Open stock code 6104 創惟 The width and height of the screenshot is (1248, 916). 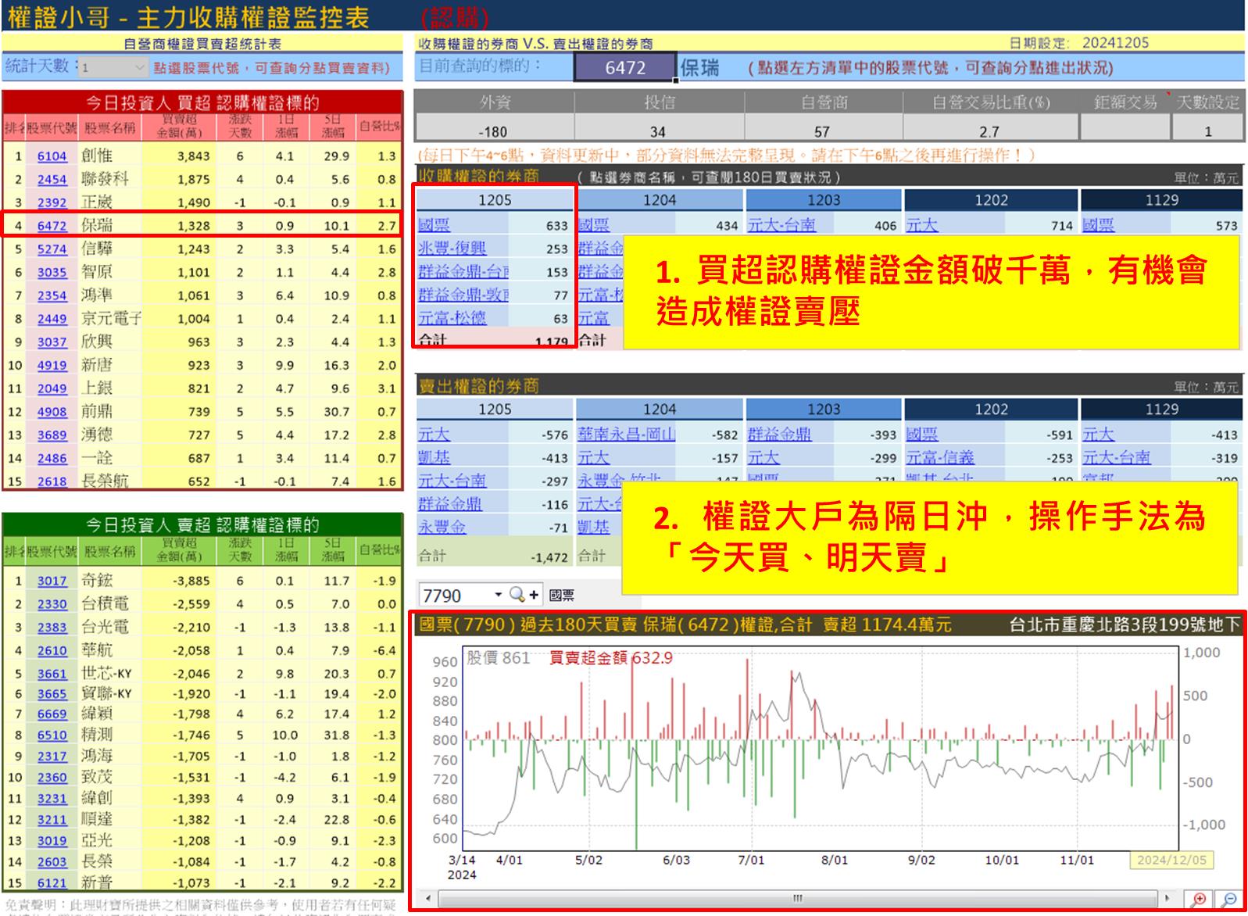52,156
